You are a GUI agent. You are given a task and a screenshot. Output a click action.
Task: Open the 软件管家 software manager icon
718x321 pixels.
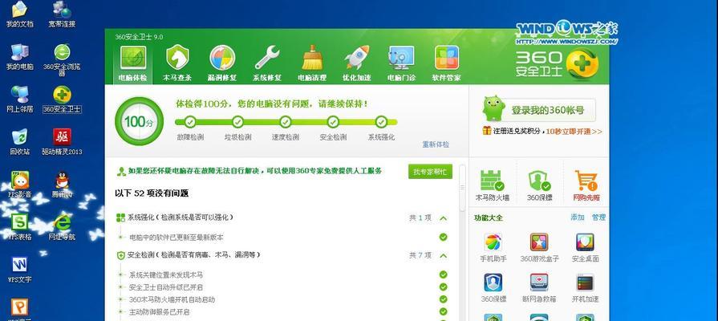click(447, 63)
